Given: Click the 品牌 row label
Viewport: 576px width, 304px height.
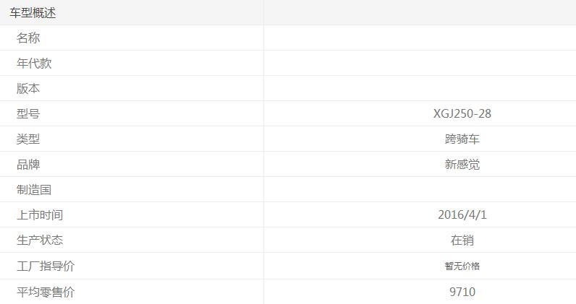Looking at the screenshot, I should click(x=28, y=165).
